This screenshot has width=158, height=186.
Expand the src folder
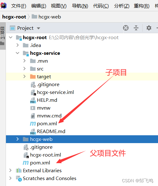[x=24, y=69]
